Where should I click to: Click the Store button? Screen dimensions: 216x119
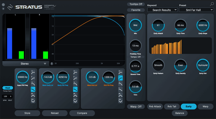(x=27, y=113)
